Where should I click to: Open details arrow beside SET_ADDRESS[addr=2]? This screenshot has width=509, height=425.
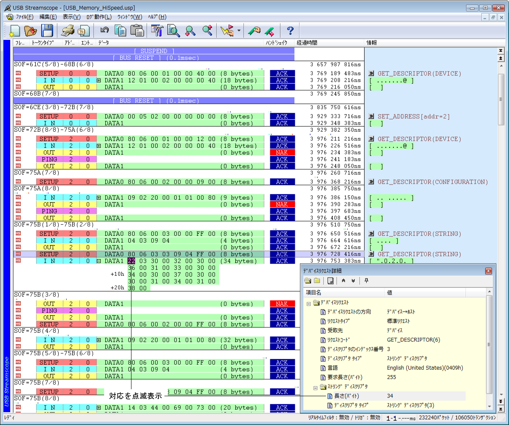371,116
